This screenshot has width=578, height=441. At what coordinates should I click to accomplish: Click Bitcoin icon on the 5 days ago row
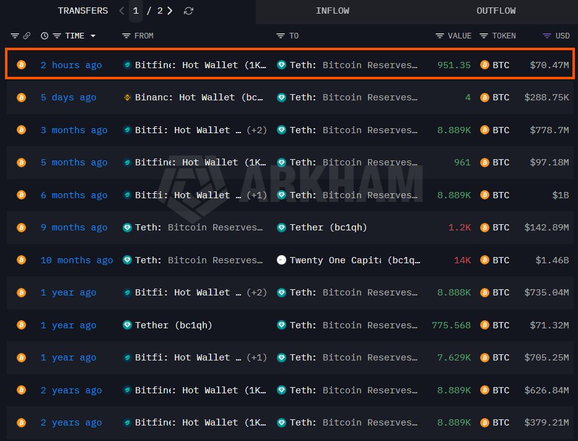tap(21, 97)
